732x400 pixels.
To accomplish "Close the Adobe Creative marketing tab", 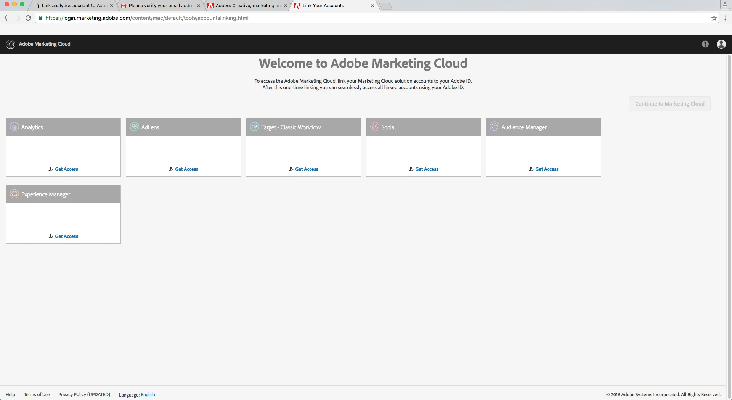I will coord(286,6).
